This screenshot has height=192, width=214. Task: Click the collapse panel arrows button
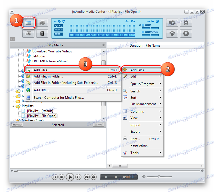12,39
